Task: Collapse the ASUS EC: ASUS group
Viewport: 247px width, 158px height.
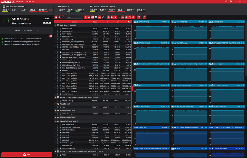Action: point(56,104)
